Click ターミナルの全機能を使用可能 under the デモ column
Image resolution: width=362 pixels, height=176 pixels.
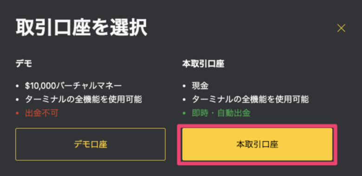tap(84, 100)
